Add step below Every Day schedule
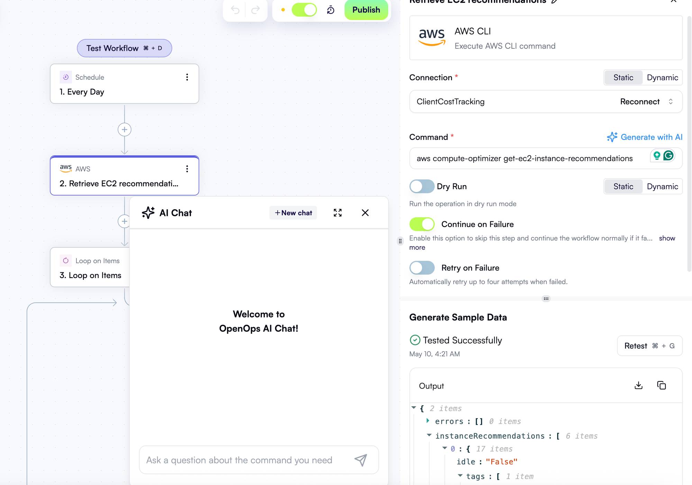Screen dimensions: 692x485 pyautogui.click(x=125, y=130)
